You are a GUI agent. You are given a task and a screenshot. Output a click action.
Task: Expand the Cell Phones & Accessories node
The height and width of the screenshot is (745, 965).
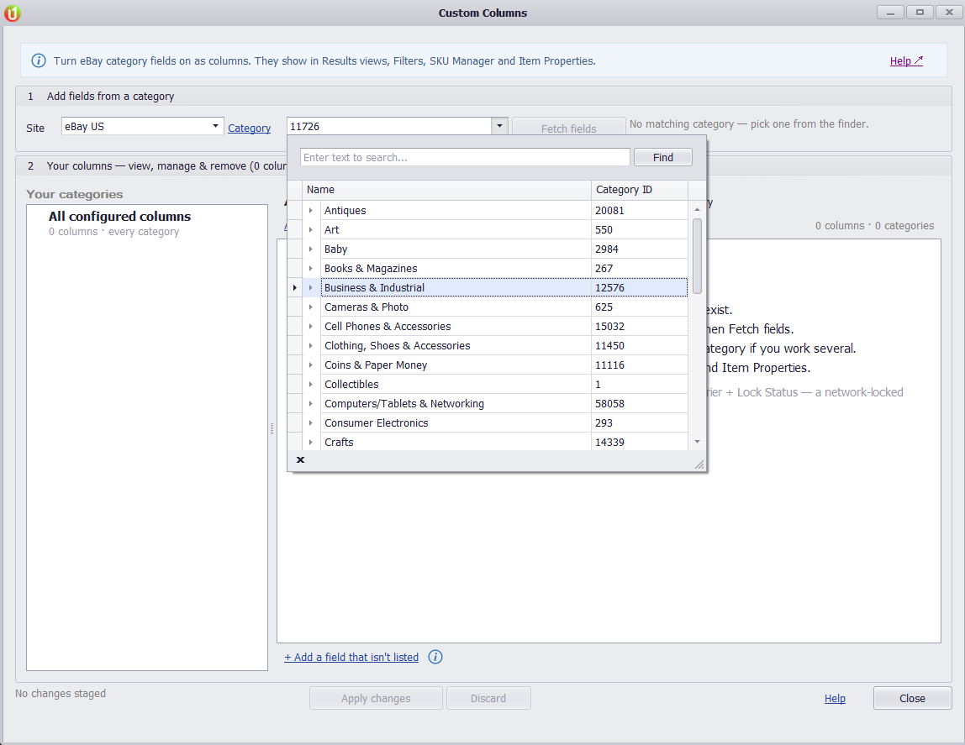pos(311,327)
